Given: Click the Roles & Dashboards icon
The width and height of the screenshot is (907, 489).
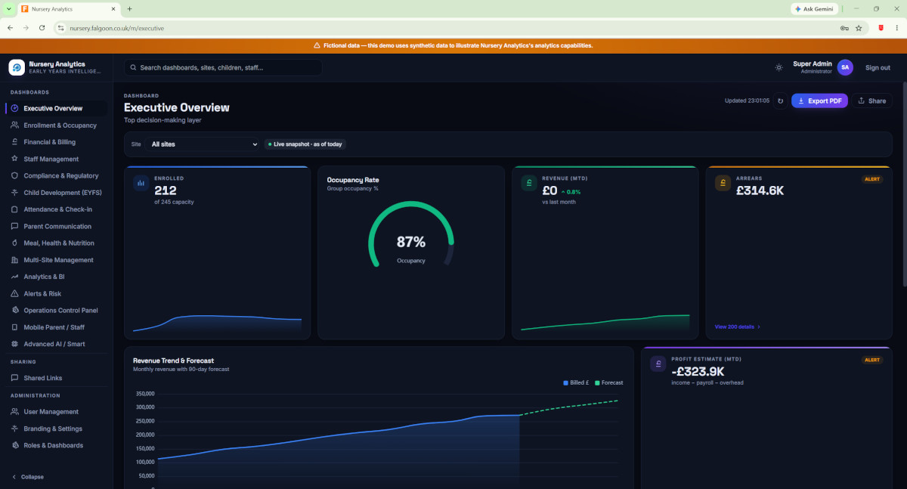Looking at the screenshot, I should [x=15, y=445].
